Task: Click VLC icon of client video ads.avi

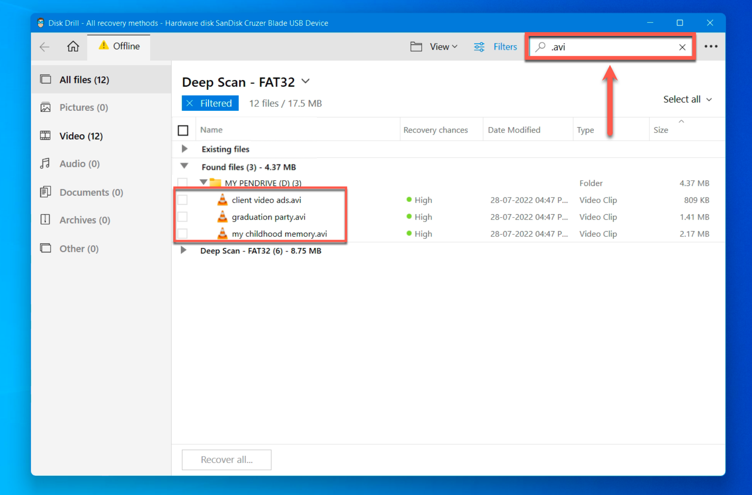Action: click(x=222, y=199)
